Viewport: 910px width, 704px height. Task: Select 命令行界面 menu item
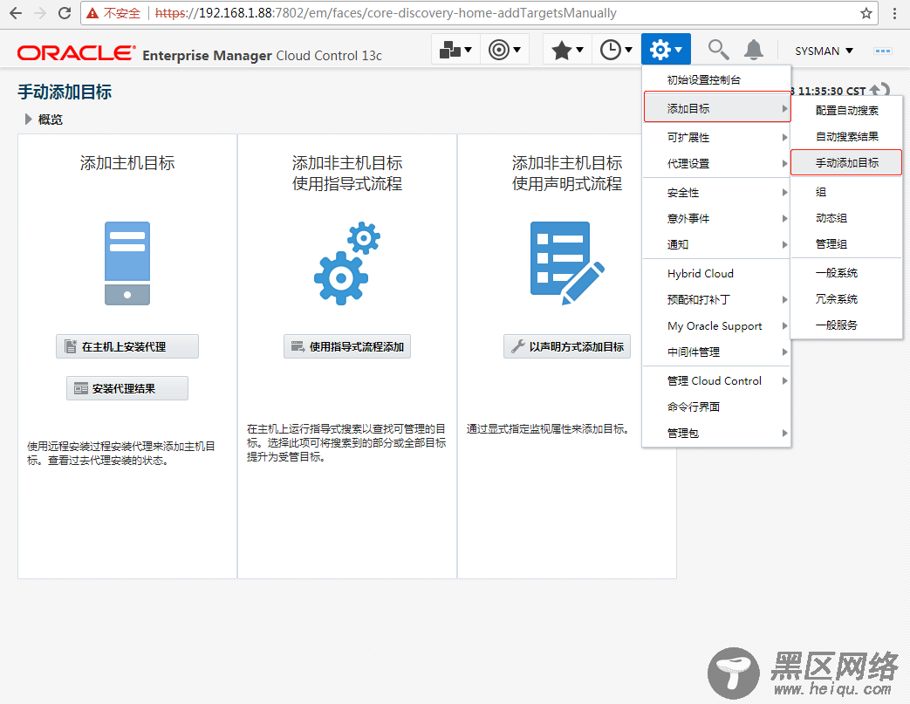tap(716, 407)
